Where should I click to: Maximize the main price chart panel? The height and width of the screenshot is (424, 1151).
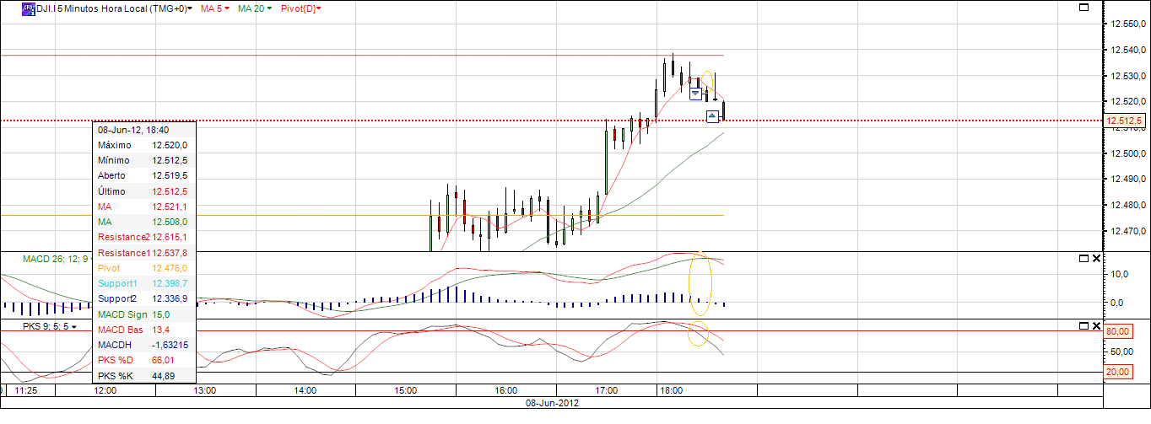(1084, 8)
